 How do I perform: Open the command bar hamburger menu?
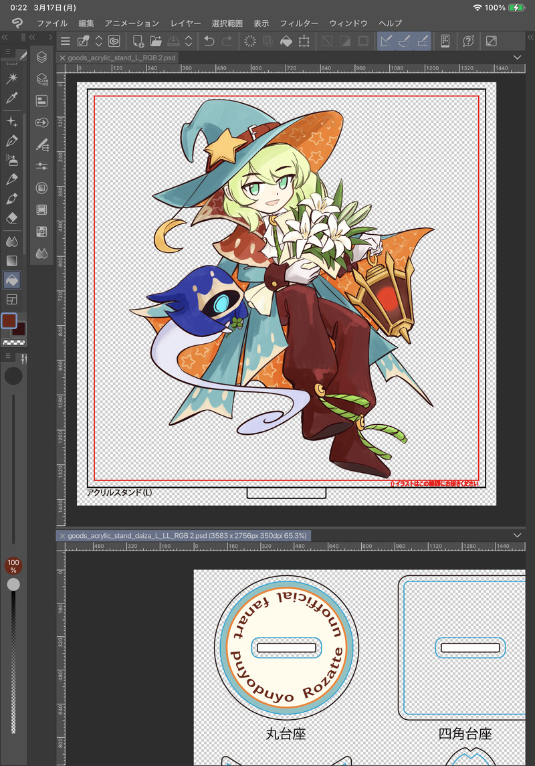point(66,41)
